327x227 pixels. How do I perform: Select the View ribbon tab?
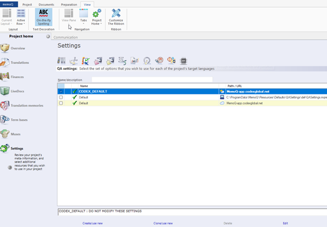[x=87, y=4]
